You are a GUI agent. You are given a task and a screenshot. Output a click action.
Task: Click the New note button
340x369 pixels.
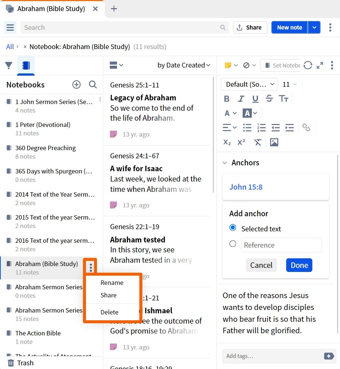(289, 28)
